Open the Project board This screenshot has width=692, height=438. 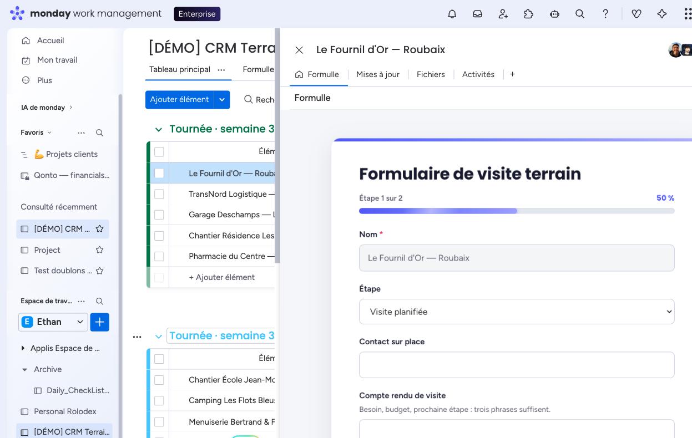coord(47,250)
